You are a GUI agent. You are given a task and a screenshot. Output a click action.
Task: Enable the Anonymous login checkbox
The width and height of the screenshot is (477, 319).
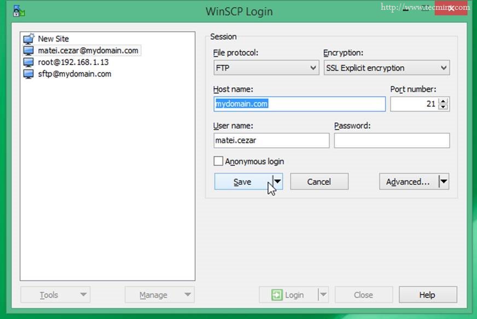point(218,161)
